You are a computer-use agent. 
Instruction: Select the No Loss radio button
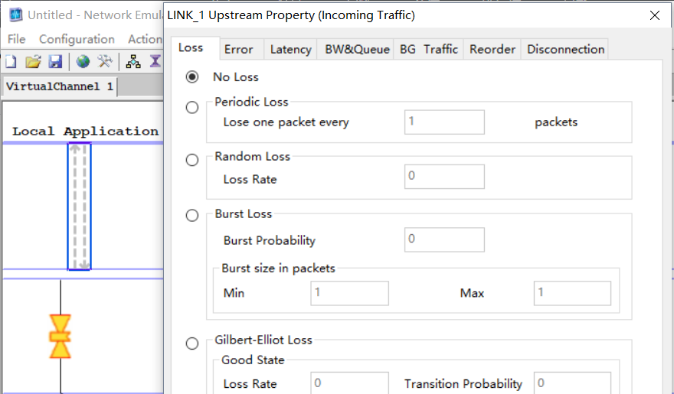pyautogui.click(x=192, y=77)
